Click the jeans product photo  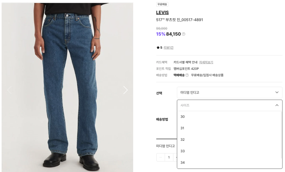click(x=67, y=87)
